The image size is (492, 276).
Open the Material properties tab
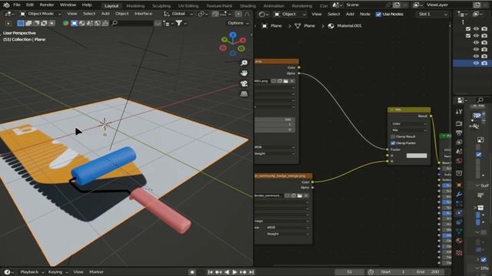click(x=459, y=241)
